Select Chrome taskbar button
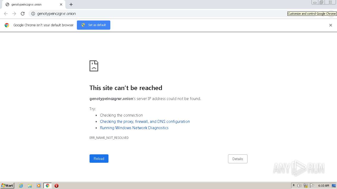This screenshot has width=337, height=189. (47, 186)
